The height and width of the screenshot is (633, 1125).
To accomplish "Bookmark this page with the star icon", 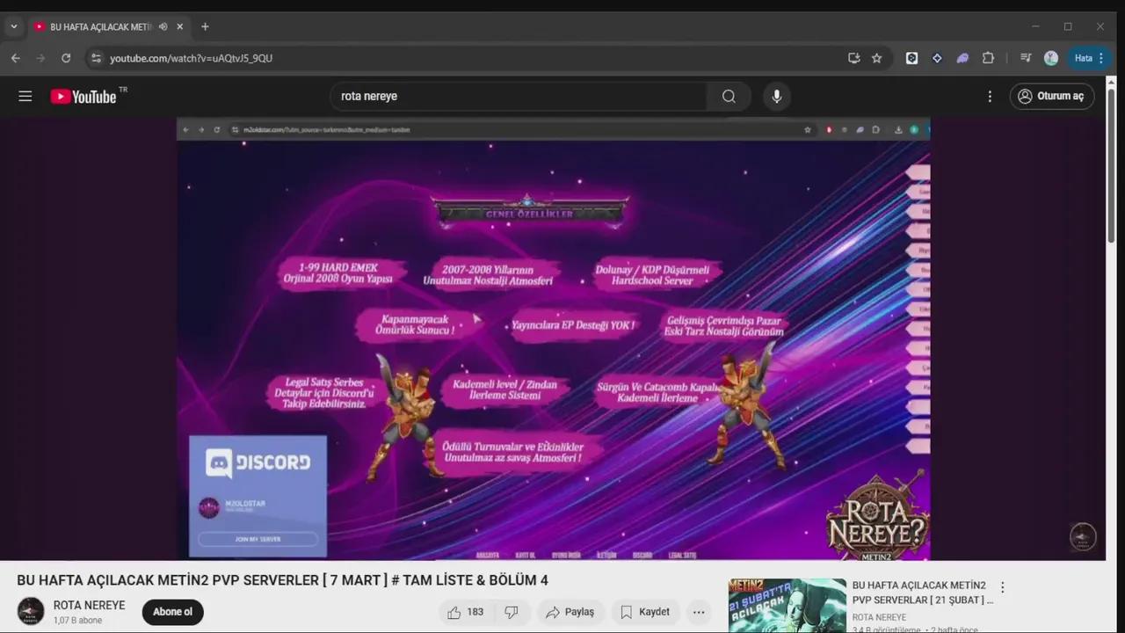I will 876,58.
